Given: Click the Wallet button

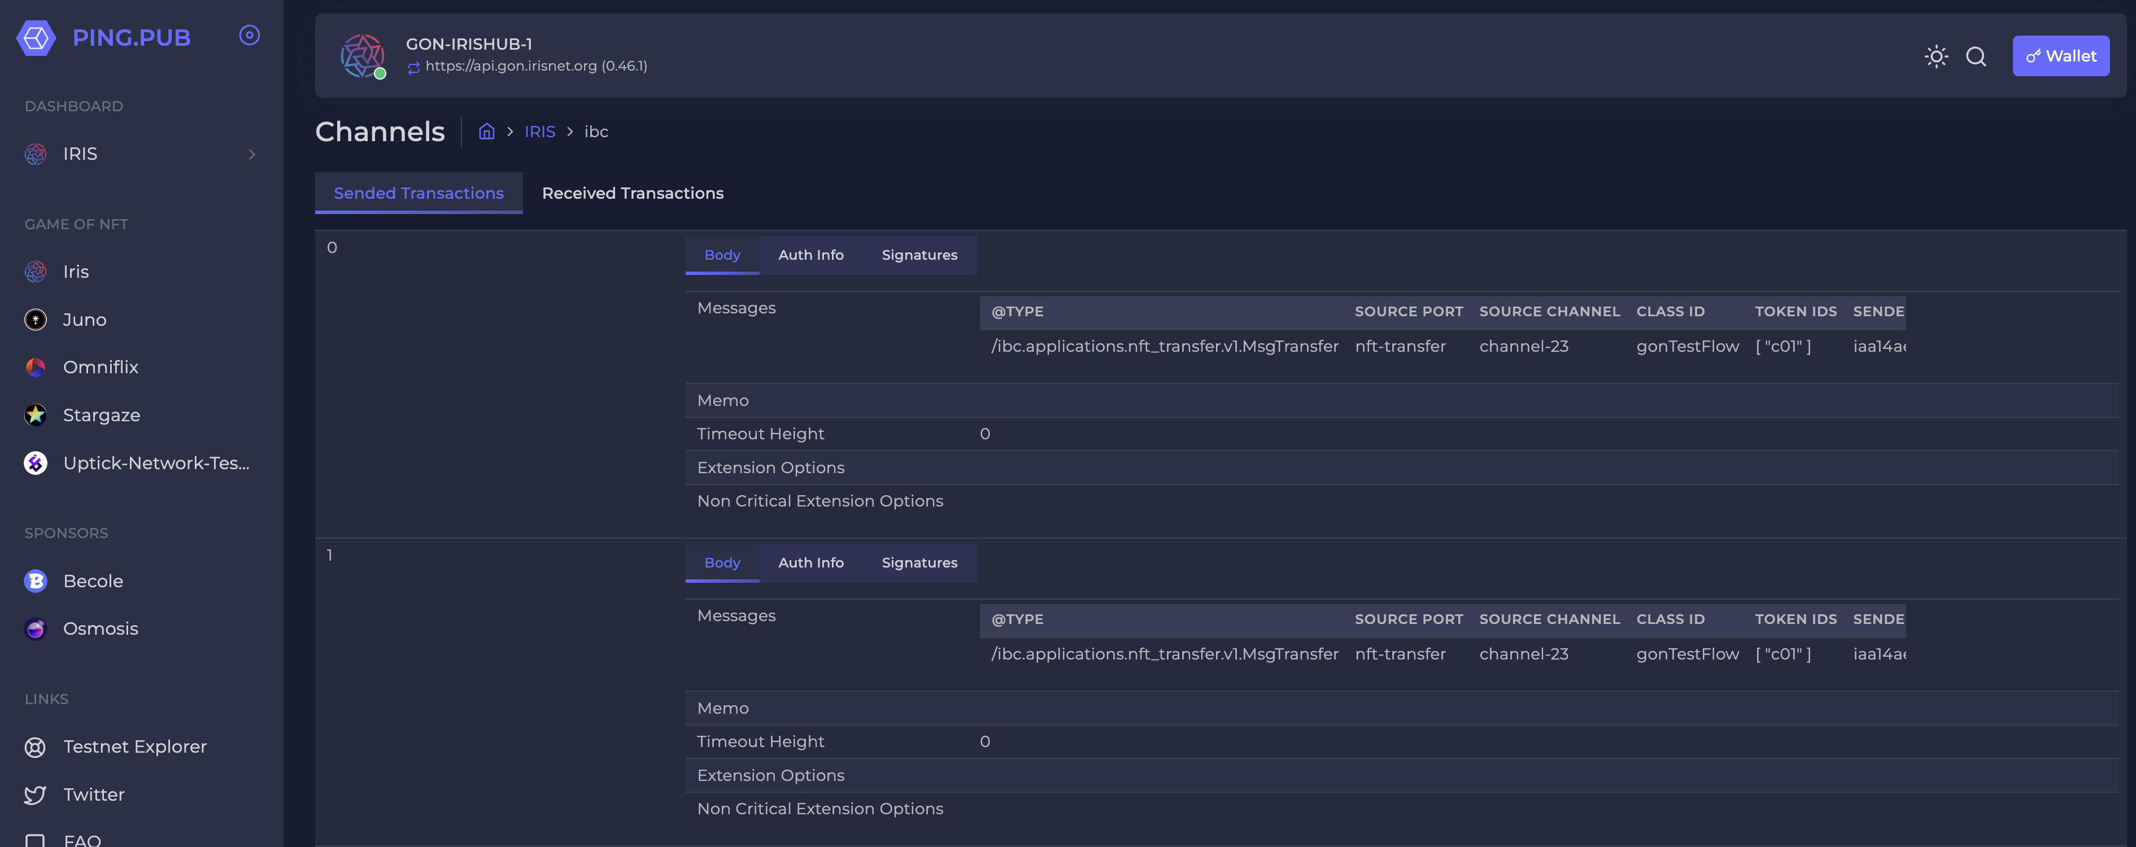Looking at the screenshot, I should click(2061, 55).
